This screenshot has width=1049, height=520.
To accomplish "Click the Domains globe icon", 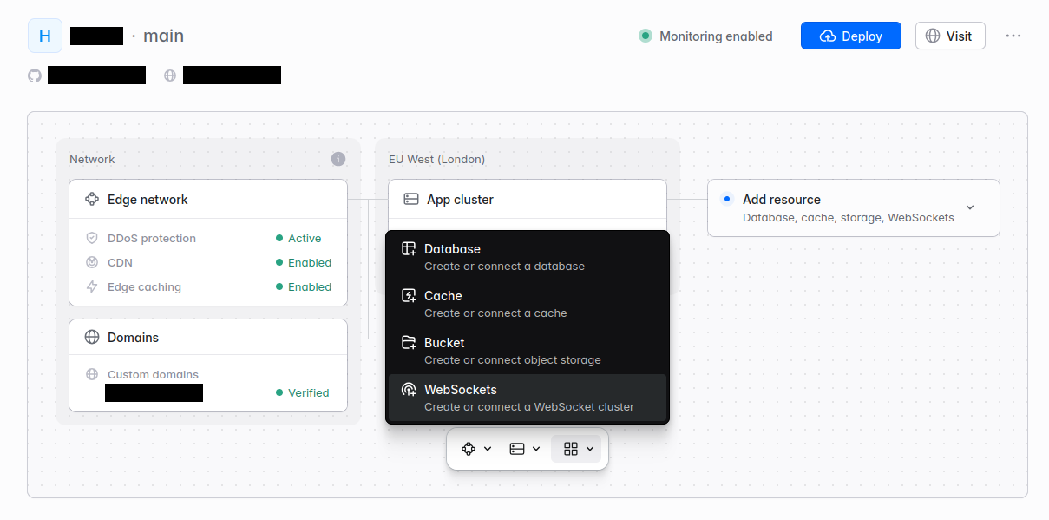I will pyautogui.click(x=92, y=338).
